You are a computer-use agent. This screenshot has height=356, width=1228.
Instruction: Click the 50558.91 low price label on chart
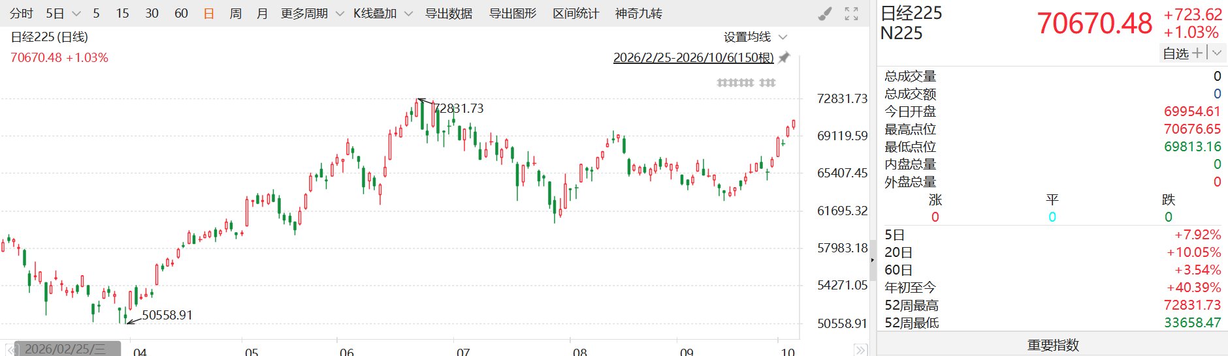167,315
